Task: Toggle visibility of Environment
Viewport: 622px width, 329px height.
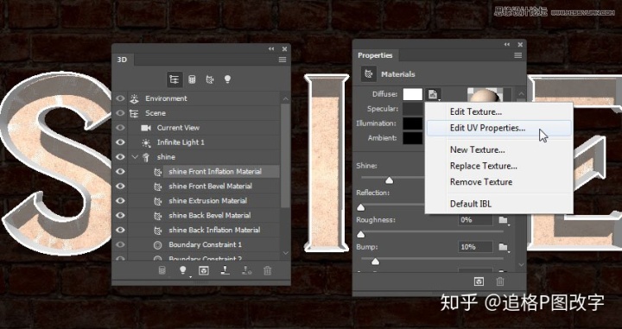Action: [120, 98]
